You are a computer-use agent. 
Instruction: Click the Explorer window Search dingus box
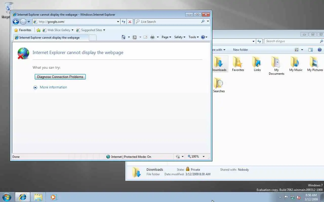point(291,41)
